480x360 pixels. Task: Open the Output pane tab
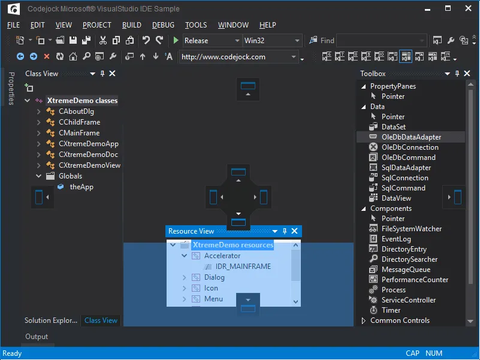[x=36, y=337]
